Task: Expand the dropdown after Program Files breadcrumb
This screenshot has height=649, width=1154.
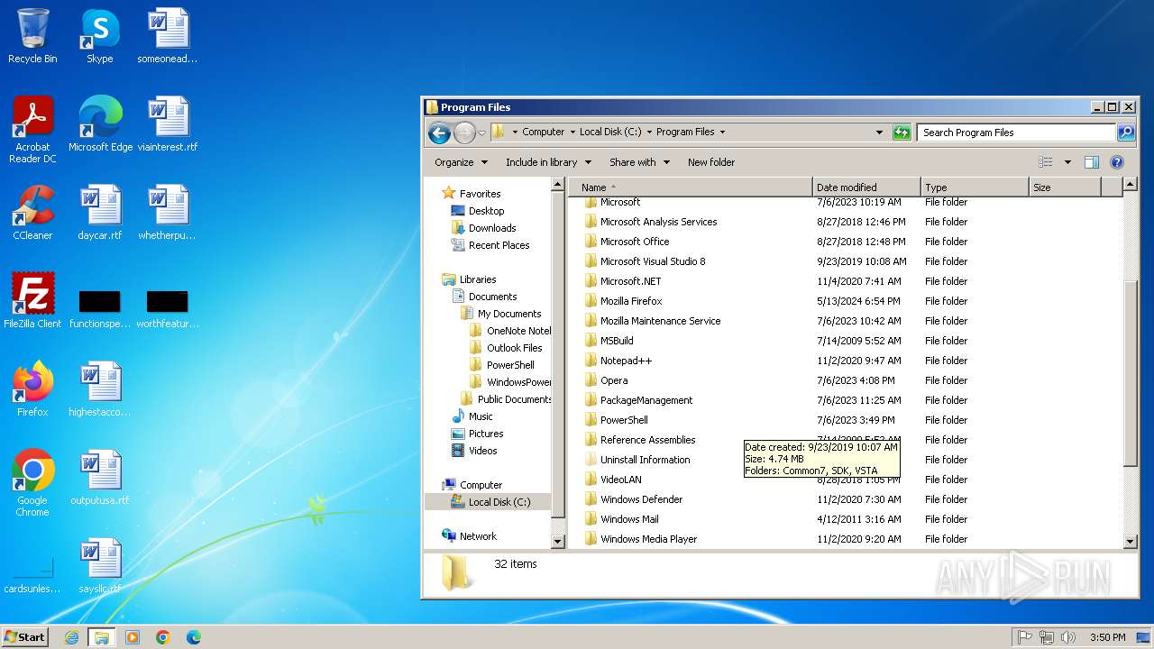Action: click(x=722, y=132)
